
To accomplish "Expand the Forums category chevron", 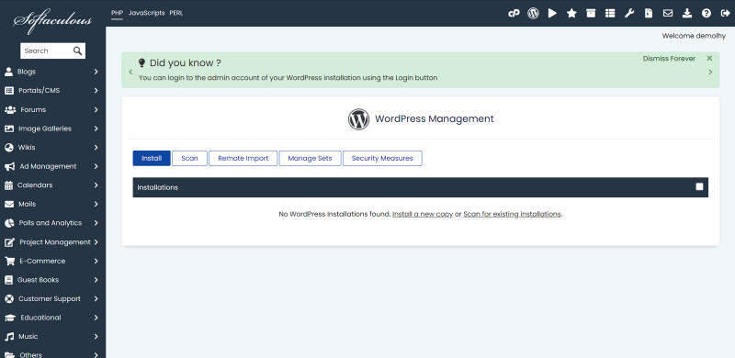I will [x=96, y=109].
